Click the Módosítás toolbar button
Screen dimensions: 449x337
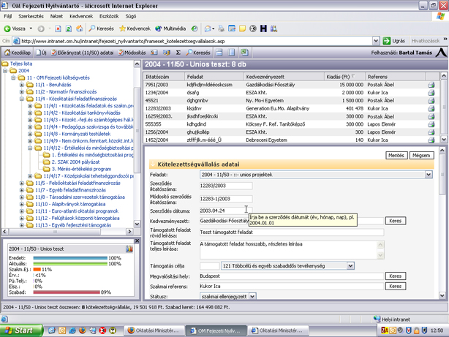point(132,53)
